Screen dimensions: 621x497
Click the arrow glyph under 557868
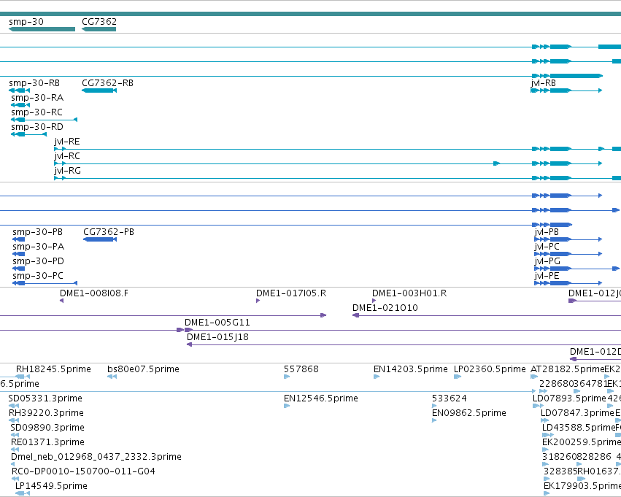tap(287, 377)
